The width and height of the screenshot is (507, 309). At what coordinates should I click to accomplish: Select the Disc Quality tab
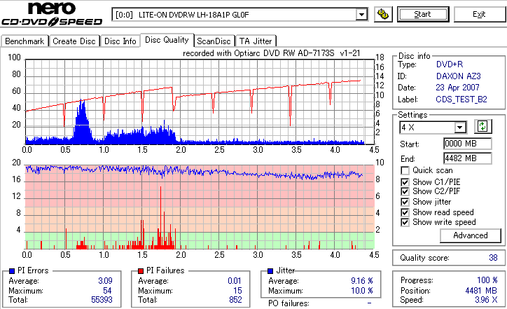pos(167,40)
